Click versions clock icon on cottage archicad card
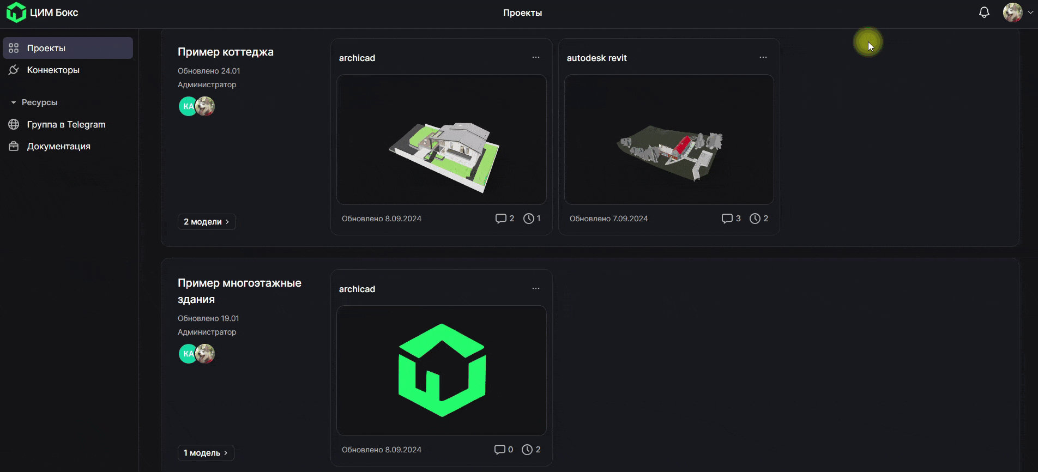Image resolution: width=1038 pixels, height=472 pixels. pos(529,219)
